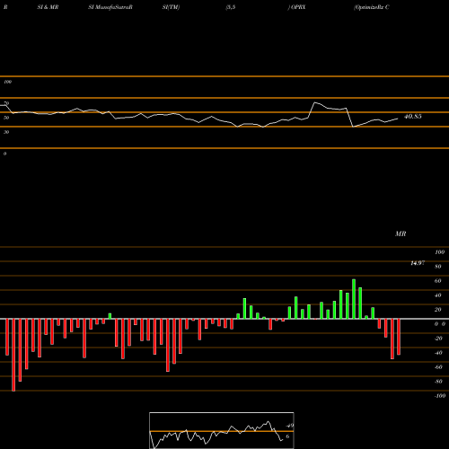Click the OptimizeRx company name in header
Screen dimensions: 449x449
(x=371, y=7)
